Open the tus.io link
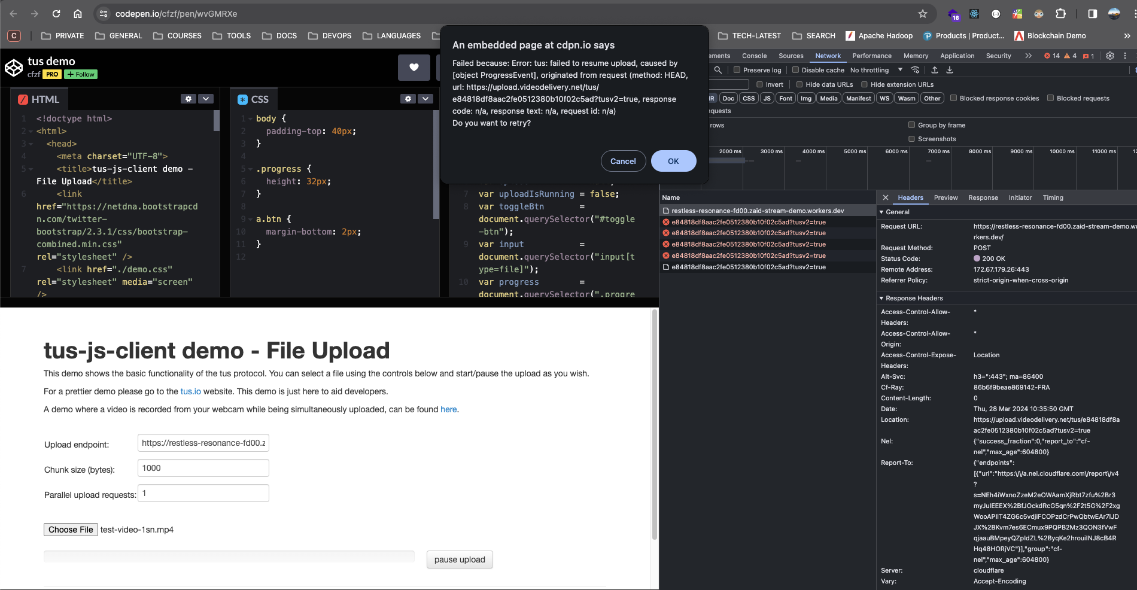The height and width of the screenshot is (590, 1137). (190, 391)
